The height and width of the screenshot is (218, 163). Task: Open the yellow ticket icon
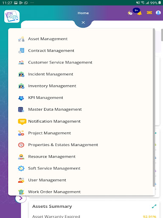click(x=149, y=13)
